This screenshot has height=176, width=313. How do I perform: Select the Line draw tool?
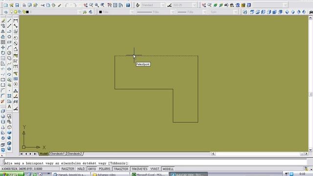click(9, 21)
